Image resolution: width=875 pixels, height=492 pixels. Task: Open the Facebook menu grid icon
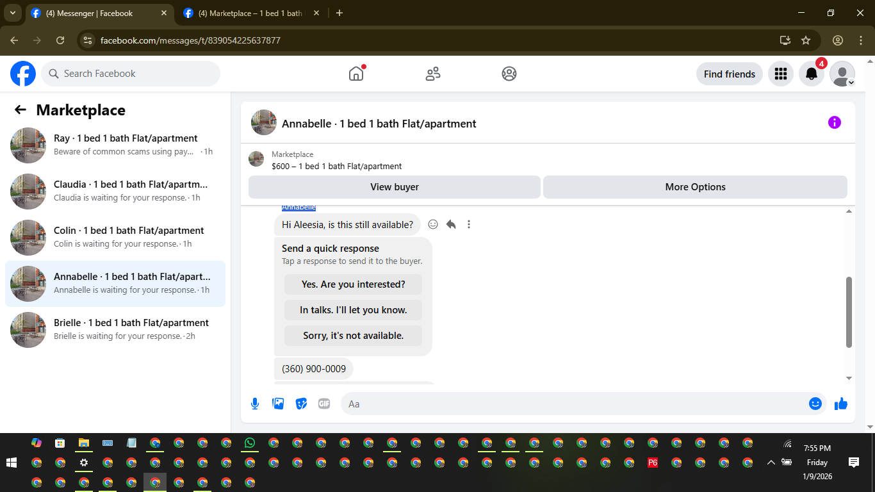click(780, 74)
